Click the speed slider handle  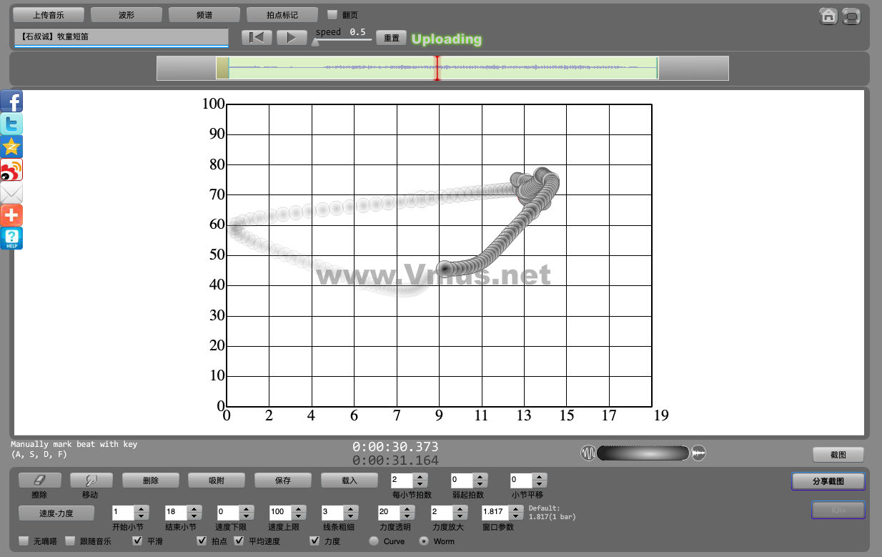315,41
